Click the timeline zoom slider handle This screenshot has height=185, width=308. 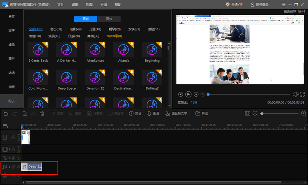(262, 113)
